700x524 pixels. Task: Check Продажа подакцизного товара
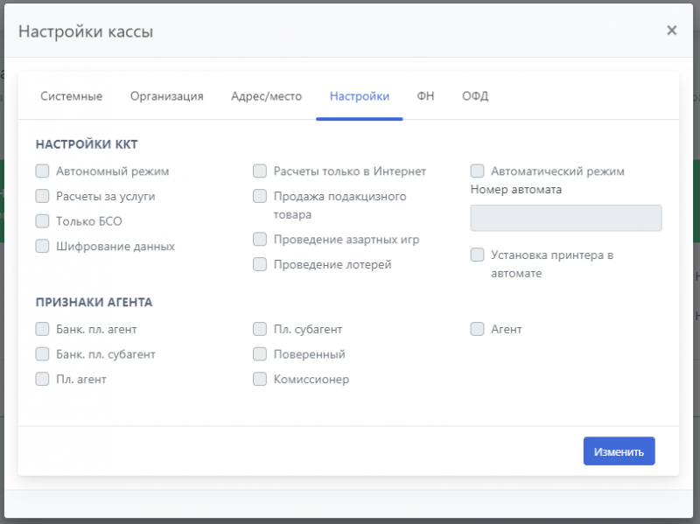click(260, 196)
